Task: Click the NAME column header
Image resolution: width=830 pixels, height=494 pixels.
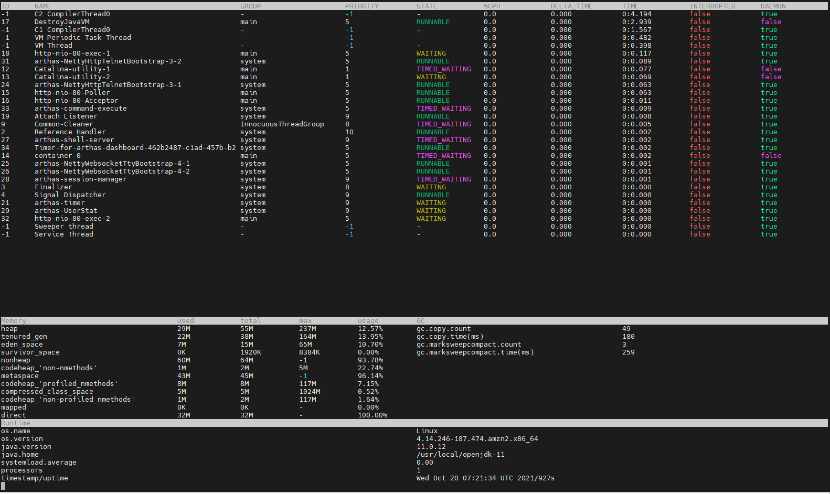Action: tap(43, 6)
